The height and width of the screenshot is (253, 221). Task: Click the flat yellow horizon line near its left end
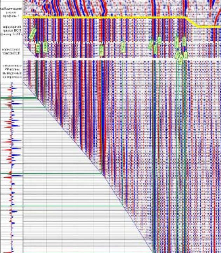coord(35,17)
